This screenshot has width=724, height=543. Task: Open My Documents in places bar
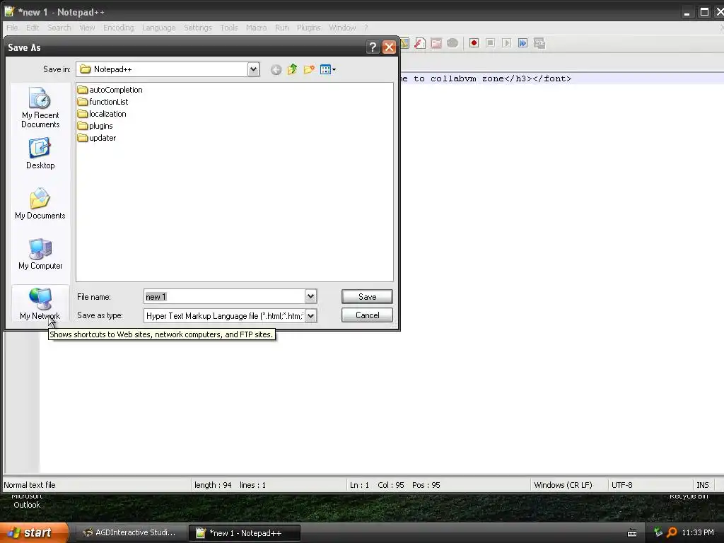(x=40, y=204)
